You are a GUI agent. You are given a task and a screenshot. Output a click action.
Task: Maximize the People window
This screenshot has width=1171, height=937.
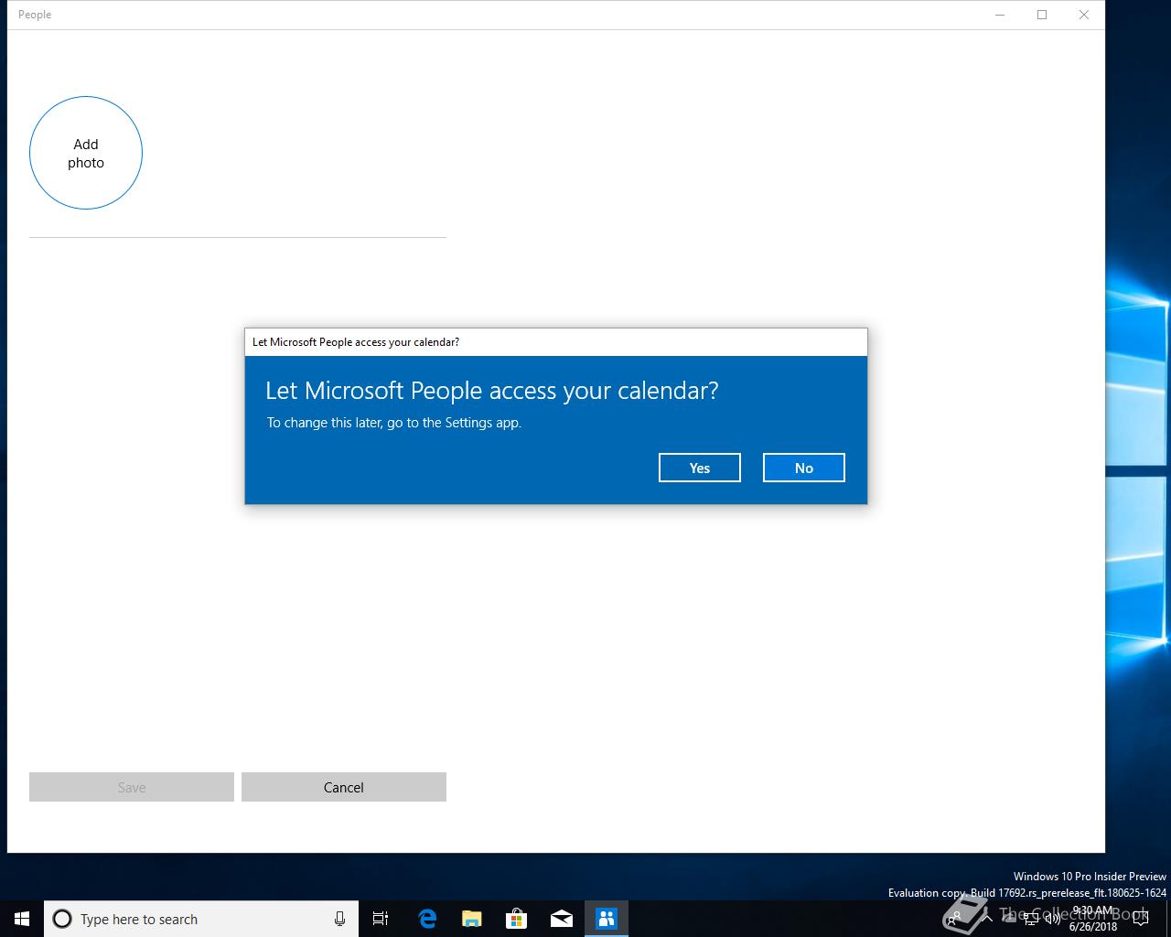tap(1042, 15)
